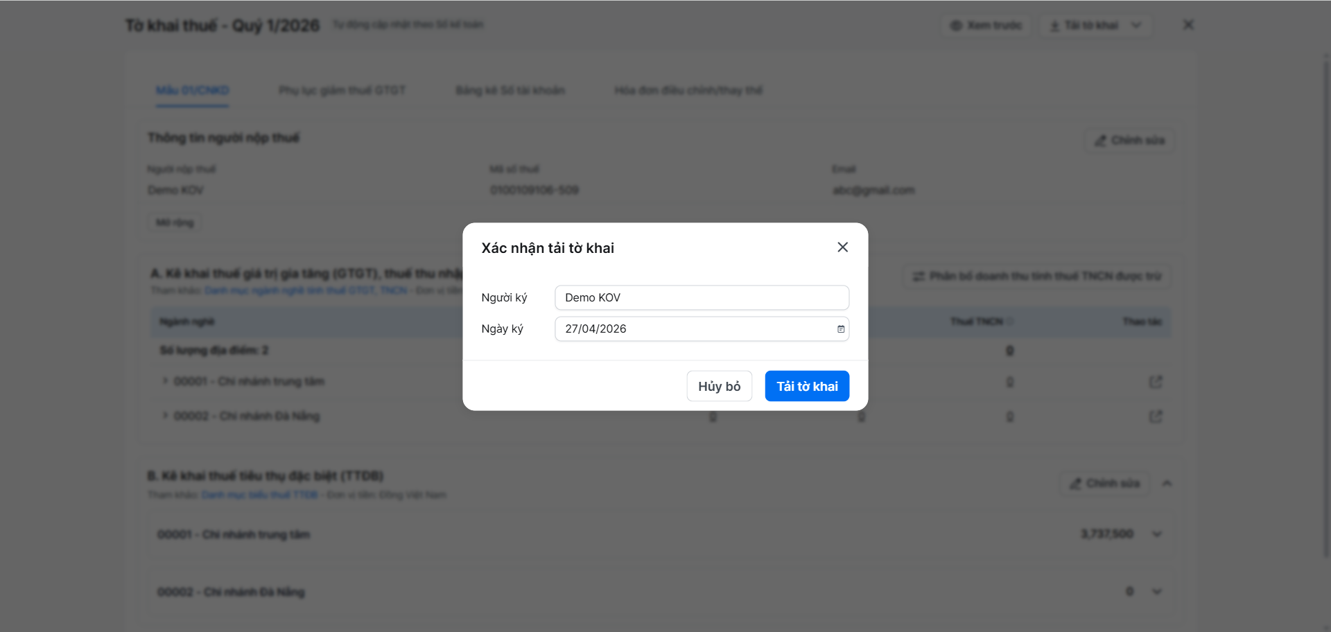Expand the 00001 - Chi nhánh trung tâm row in section A
This screenshot has height=632, width=1331.
pyautogui.click(x=165, y=381)
